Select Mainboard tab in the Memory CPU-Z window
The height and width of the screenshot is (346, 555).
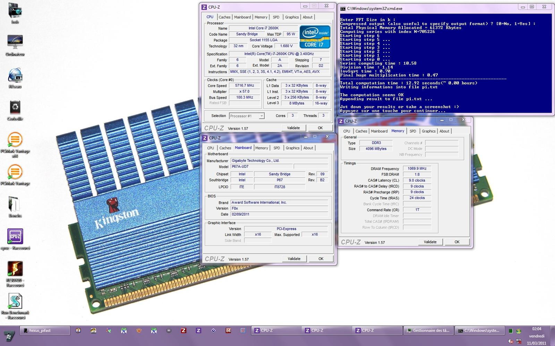379,131
